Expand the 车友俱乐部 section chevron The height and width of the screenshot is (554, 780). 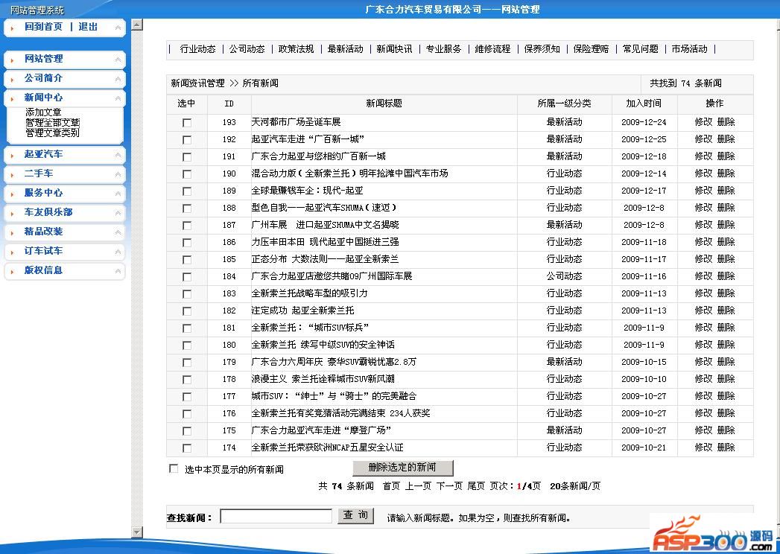[x=118, y=214]
